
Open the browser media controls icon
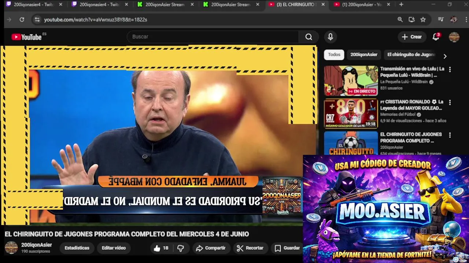pos(441,20)
